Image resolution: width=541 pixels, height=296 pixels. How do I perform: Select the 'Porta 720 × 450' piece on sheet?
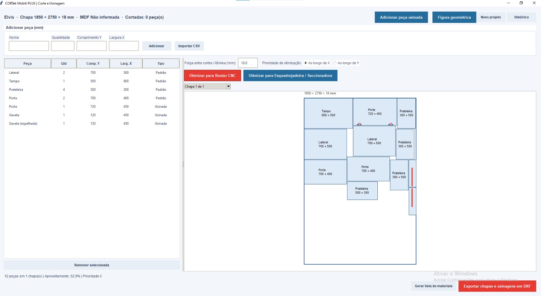click(375, 112)
